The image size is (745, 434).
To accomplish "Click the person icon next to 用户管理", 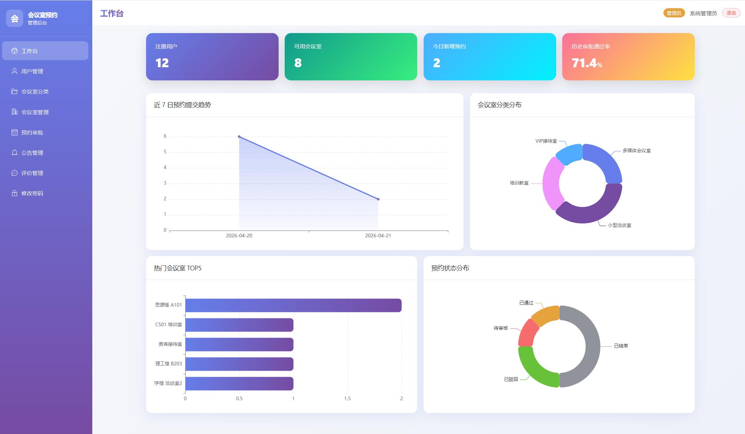I will (x=14, y=71).
